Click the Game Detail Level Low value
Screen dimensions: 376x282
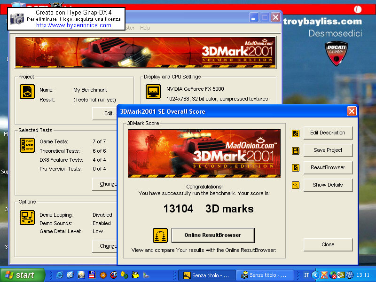98,231
